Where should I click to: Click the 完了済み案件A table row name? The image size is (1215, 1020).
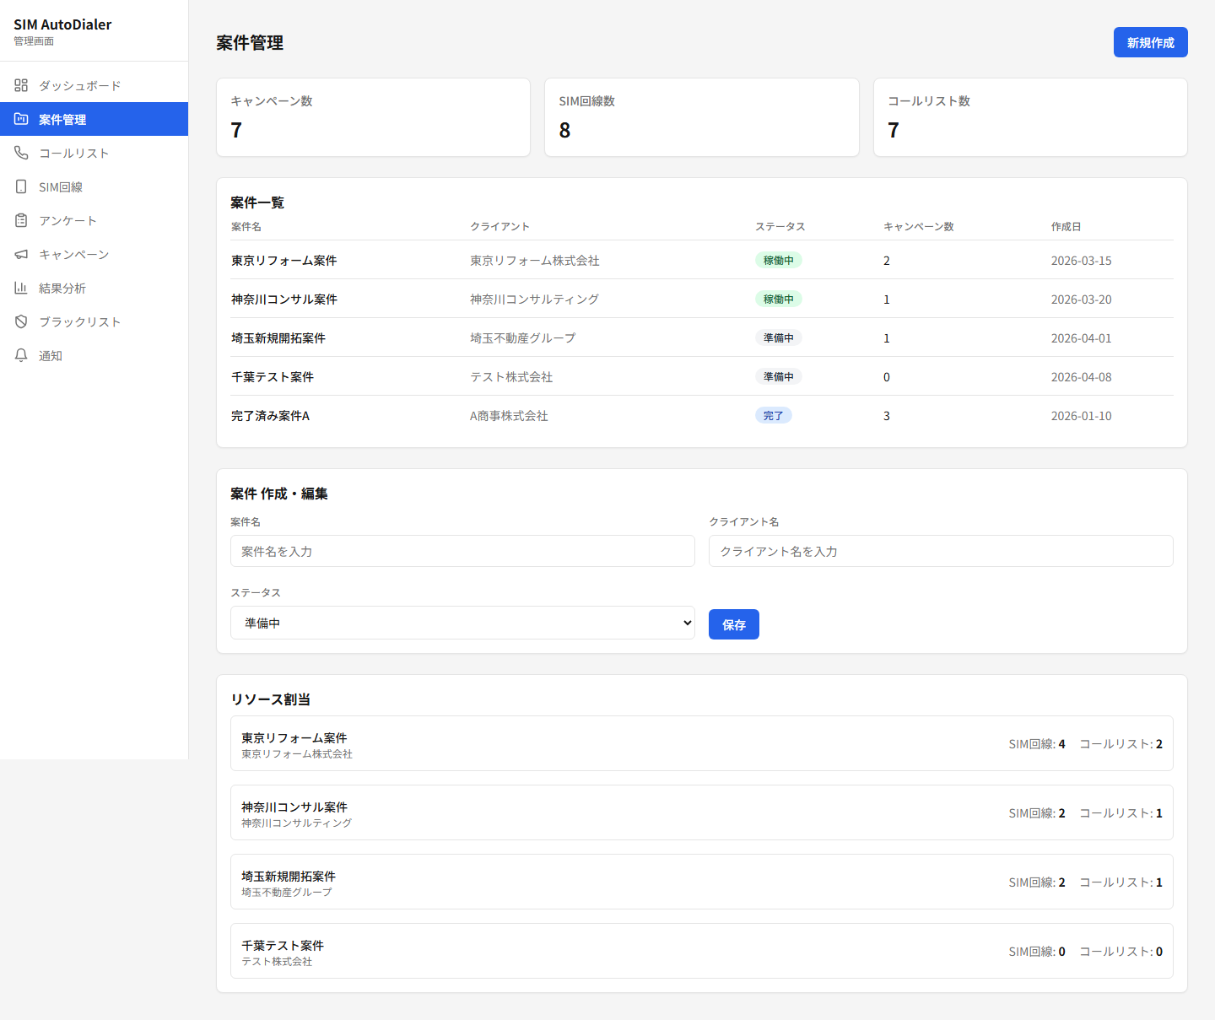(270, 416)
